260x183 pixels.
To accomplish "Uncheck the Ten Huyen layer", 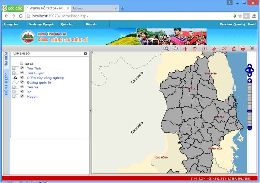I will (22, 73).
